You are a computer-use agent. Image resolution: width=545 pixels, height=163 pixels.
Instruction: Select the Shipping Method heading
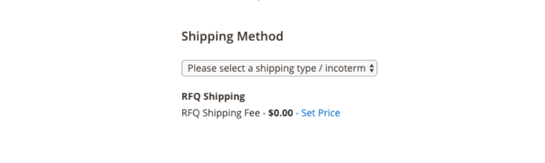click(x=232, y=37)
